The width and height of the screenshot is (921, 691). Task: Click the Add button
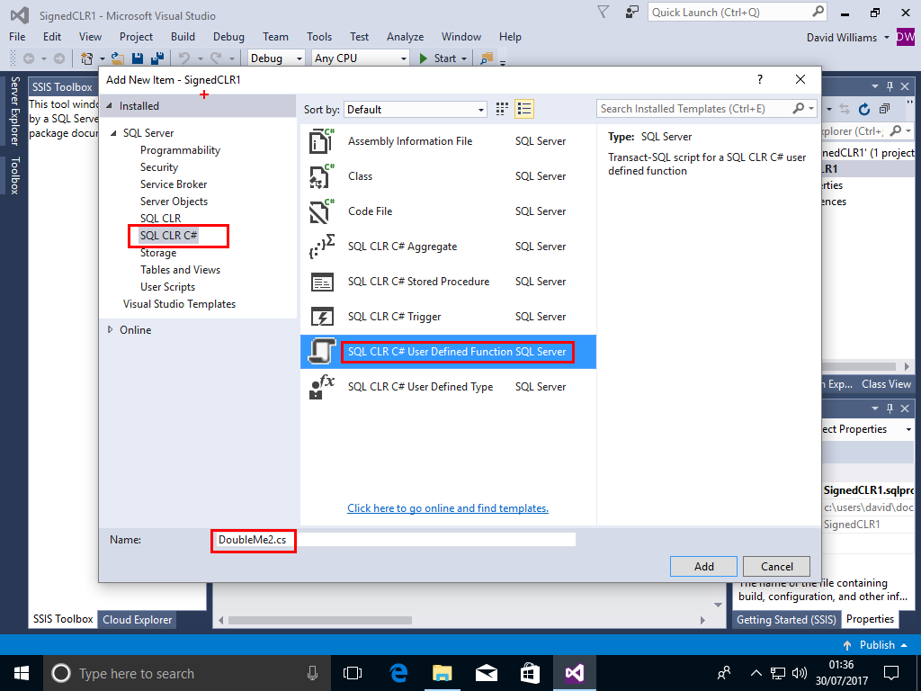tap(703, 566)
